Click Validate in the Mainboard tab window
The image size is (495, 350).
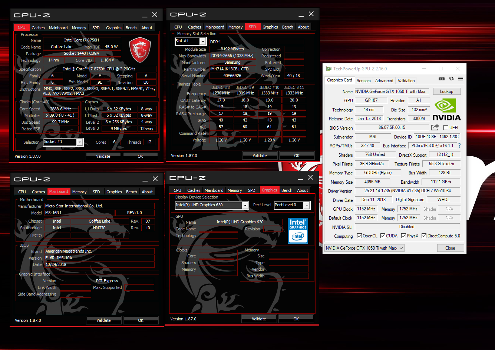tap(103, 320)
